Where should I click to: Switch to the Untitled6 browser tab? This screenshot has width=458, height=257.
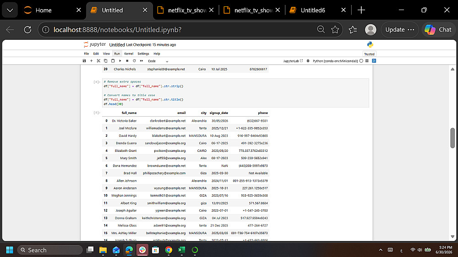point(313,10)
